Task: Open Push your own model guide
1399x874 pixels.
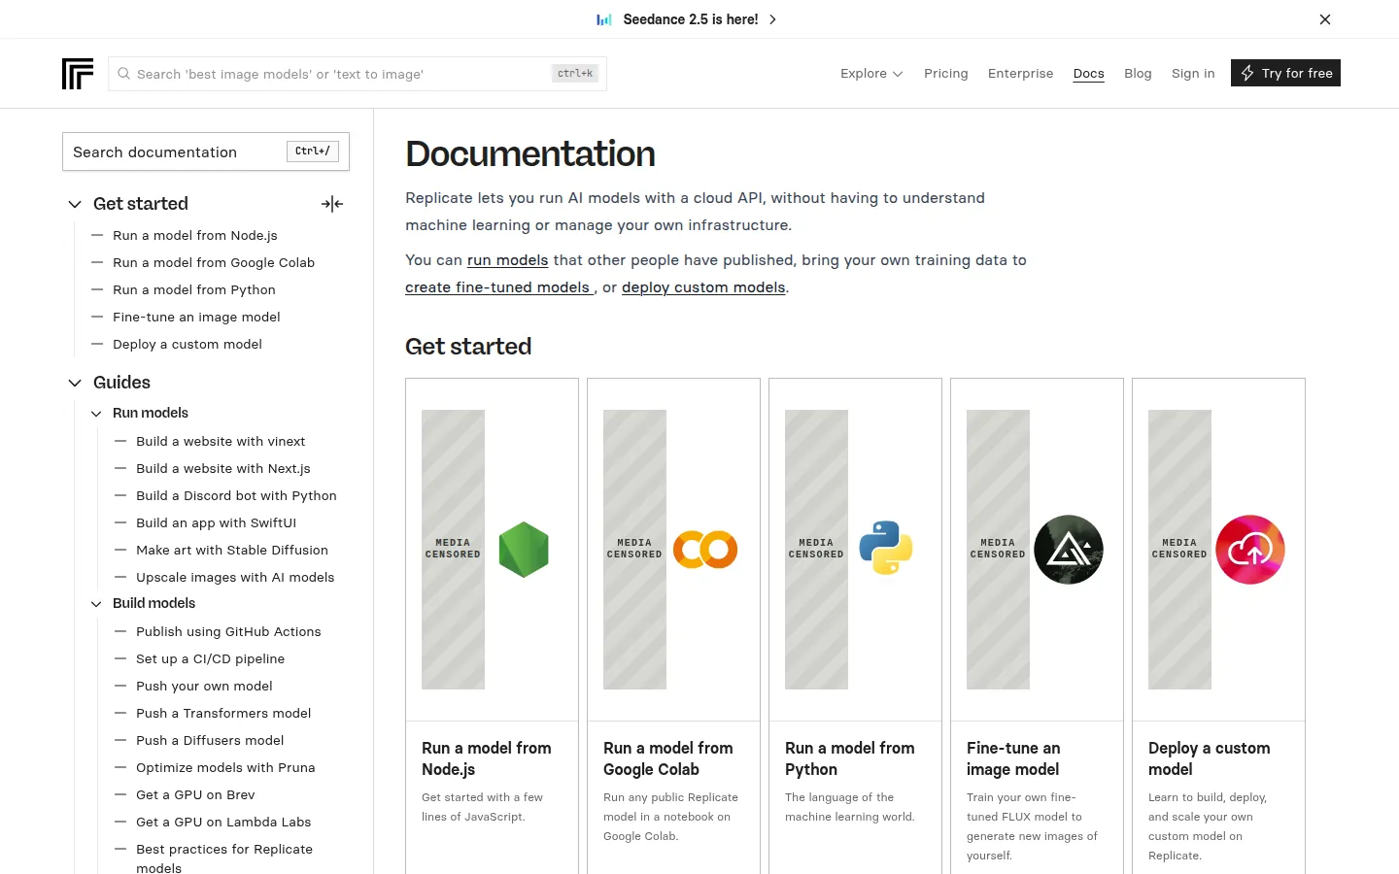Action: tap(204, 686)
